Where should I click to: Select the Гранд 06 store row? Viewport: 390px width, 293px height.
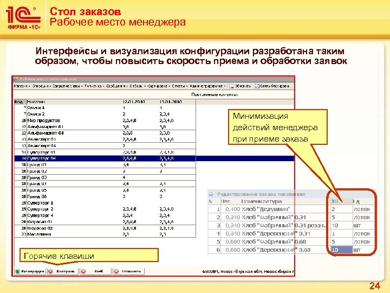[x=105, y=196]
